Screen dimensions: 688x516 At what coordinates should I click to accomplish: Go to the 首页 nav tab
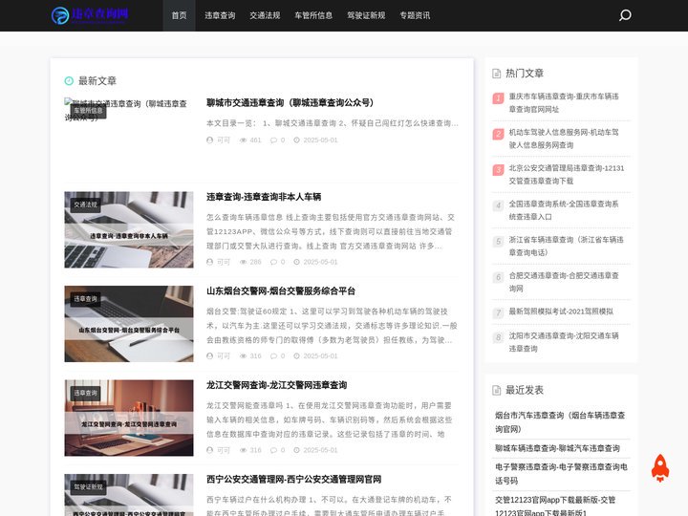click(179, 15)
